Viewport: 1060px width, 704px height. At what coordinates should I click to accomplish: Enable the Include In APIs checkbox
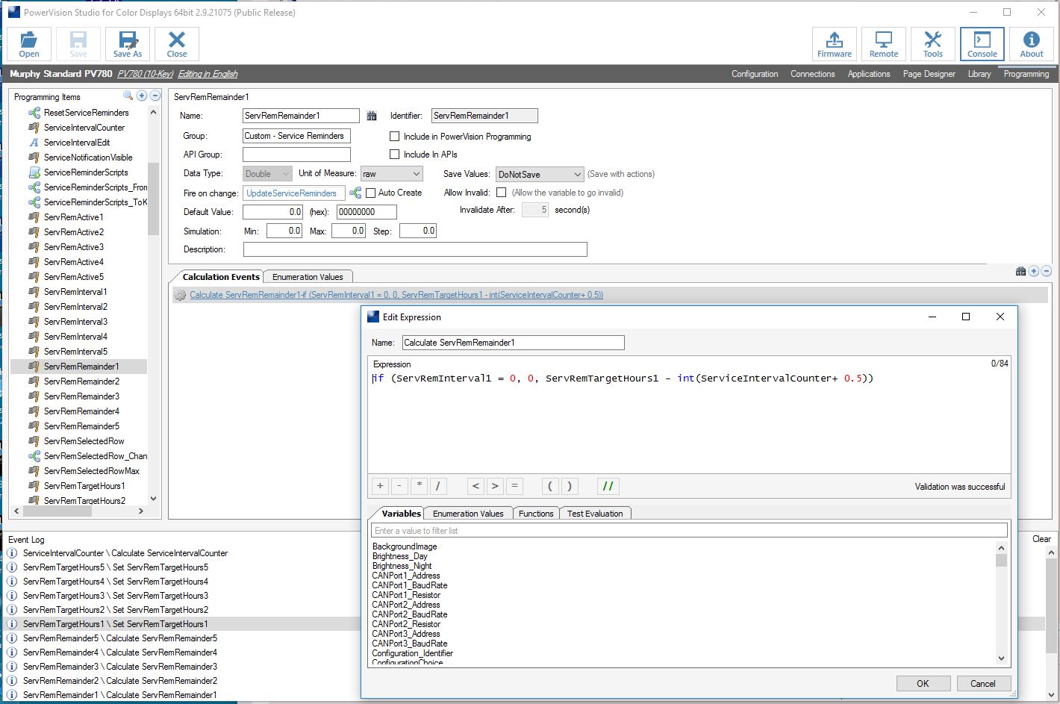[x=395, y=155]
